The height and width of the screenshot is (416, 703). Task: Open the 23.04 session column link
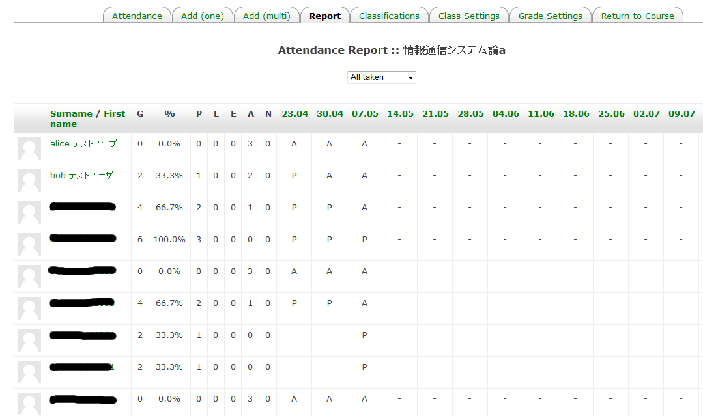click(x=294, y=113)
